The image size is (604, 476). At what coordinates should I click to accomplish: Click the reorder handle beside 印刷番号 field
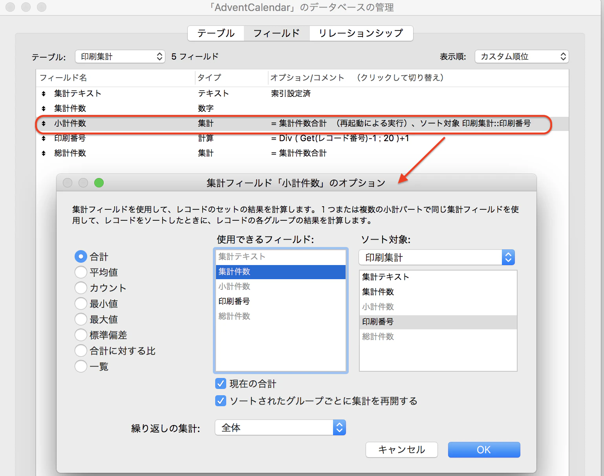(x=44, y=138)
